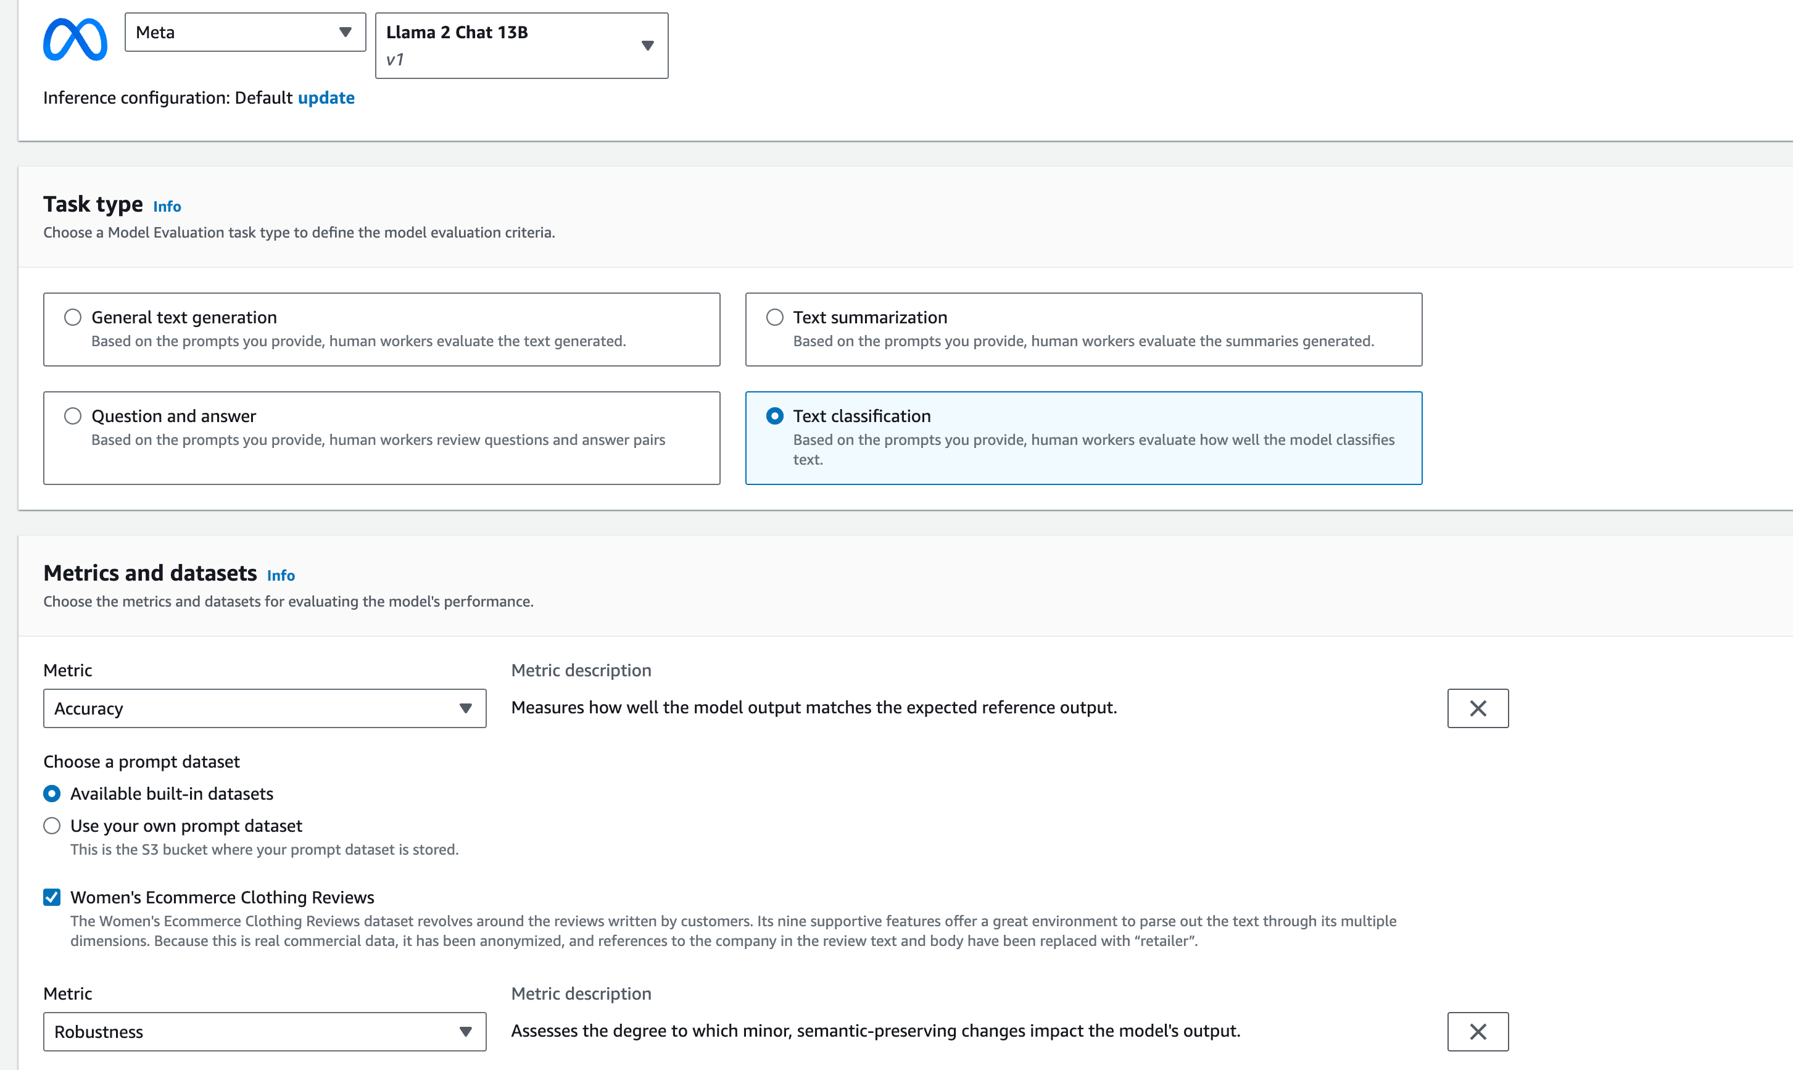Remove the Robustness metric with X icon
The image size is (1793, 1070).
click(1477, 1031)
